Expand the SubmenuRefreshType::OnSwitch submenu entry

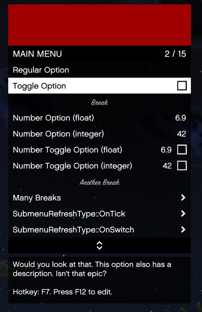click(100, 230)
